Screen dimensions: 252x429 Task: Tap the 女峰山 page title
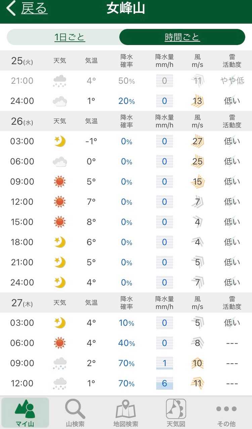click(126, 8)
